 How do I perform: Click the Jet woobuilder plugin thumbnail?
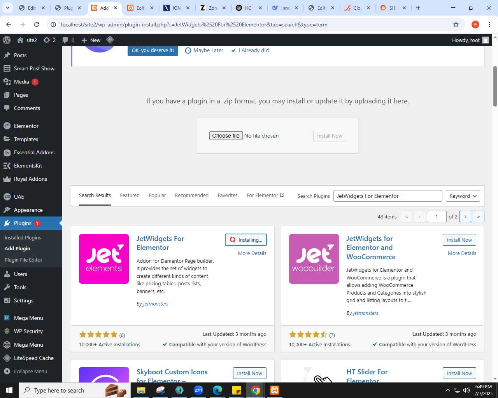point(314,259)
